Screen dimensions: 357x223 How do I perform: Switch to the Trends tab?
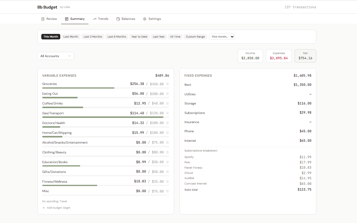pyautogui.click(x=101, y=19)
